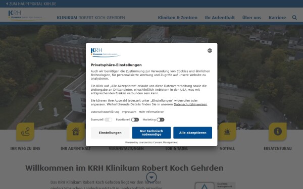The height and width of the screenshot is (189, 303).
Task: Click 'Nur technisch notwendige' button
Action: tap(151, 133)
